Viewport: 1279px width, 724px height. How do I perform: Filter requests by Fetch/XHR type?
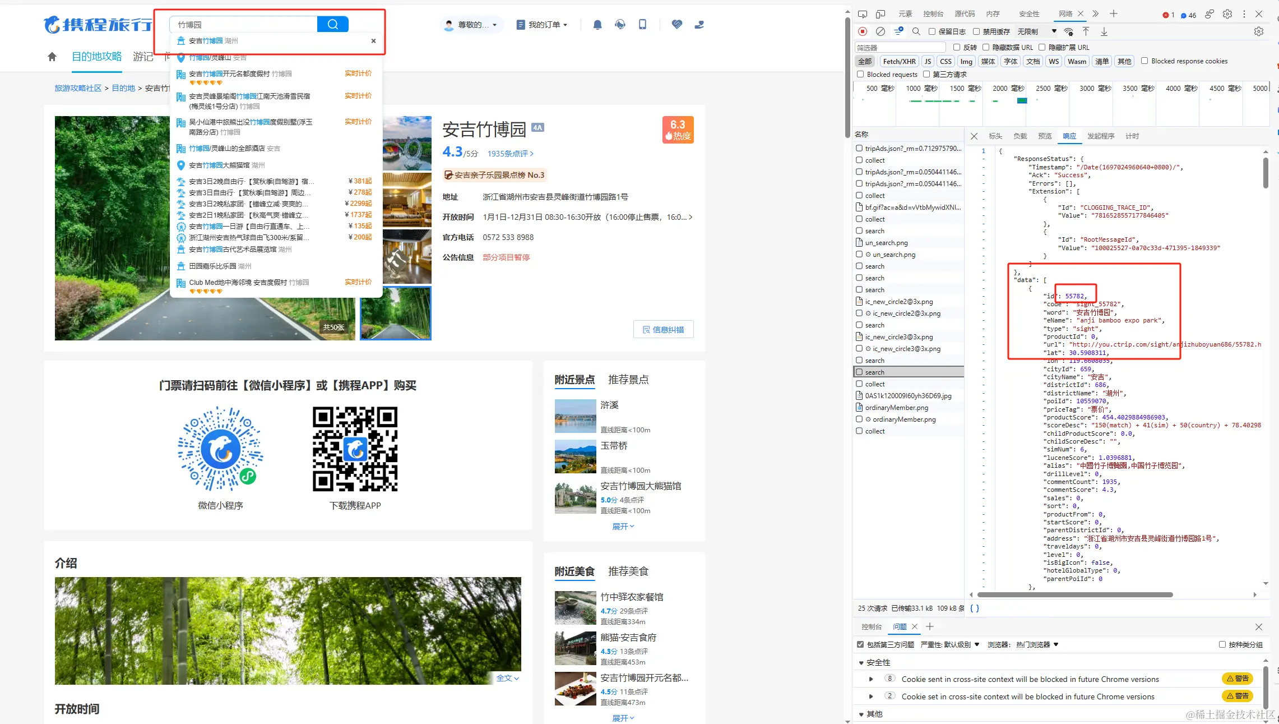tap(899, 61)
